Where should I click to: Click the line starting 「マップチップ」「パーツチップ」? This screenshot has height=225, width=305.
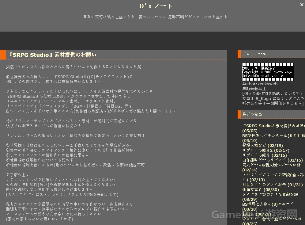[69, 106]
